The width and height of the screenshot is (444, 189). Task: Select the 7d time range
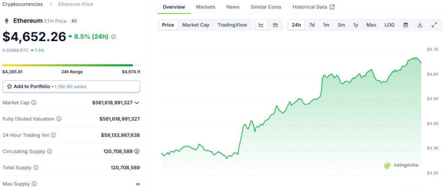click(x=312, y=25)
